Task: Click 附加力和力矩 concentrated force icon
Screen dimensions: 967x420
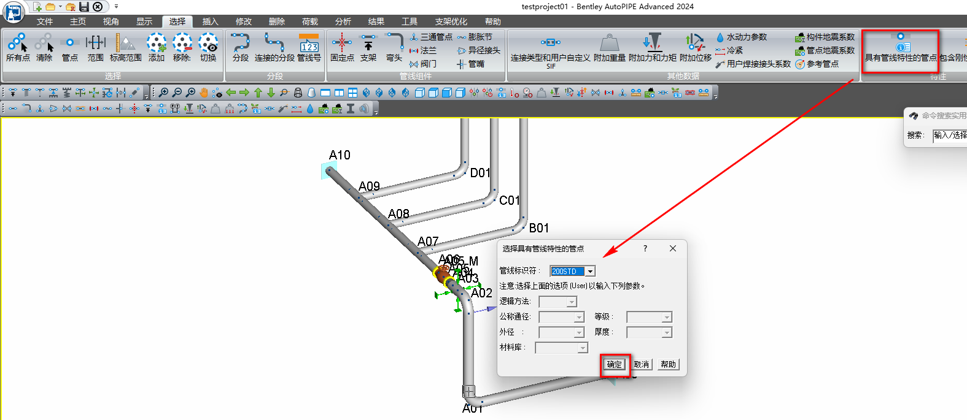Action: (653, 47)
